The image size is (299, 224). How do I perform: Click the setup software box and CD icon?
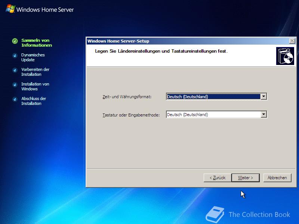285,56
